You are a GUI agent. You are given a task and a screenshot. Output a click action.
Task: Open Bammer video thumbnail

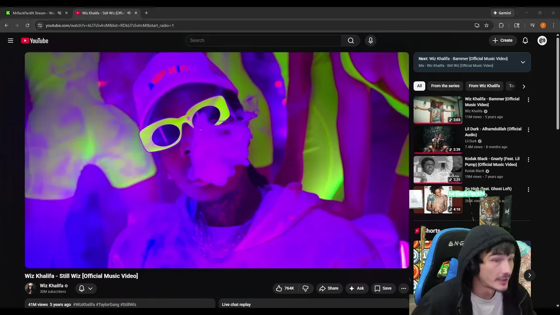click(x=437, y=110)
